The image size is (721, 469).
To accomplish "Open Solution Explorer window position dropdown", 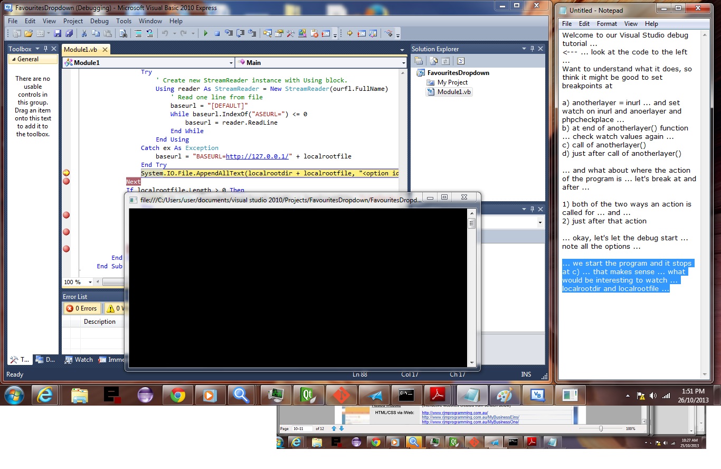I will pyautogui.click(x=524, y=49).
